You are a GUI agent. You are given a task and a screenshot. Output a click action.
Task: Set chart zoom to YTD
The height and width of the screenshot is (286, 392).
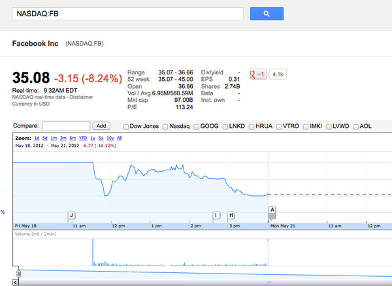[83, 138]
